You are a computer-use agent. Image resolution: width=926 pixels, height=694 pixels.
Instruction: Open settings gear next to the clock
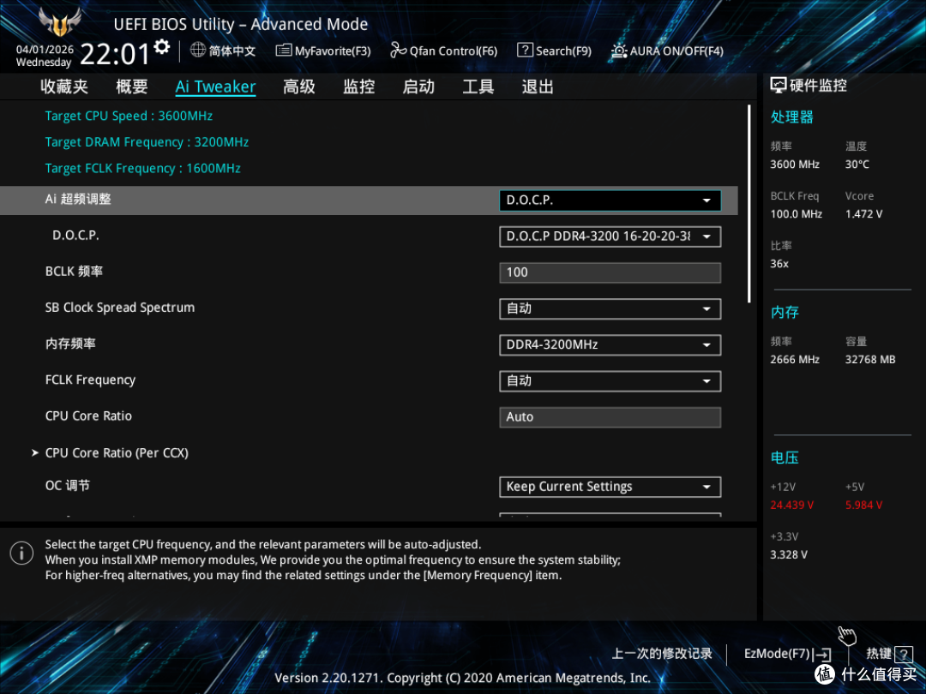point(162,47)
